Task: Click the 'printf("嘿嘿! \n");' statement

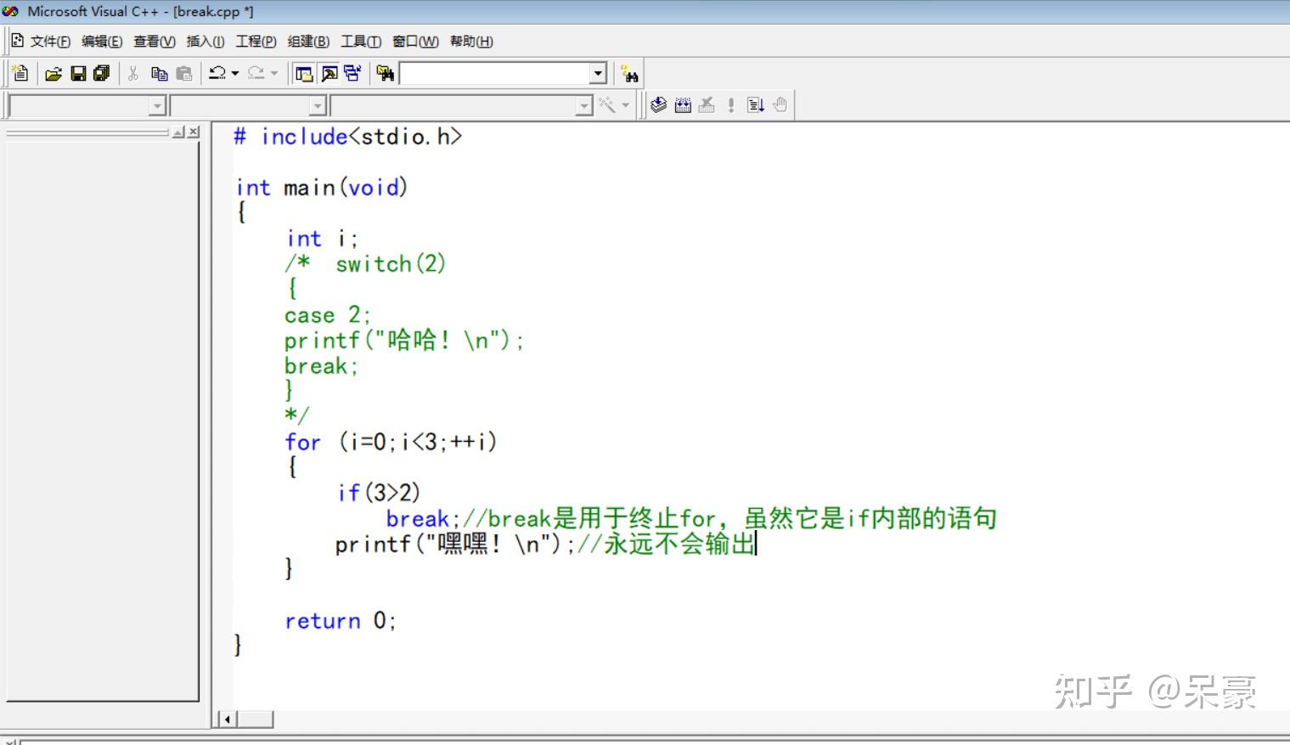Action: pos(455,544)
